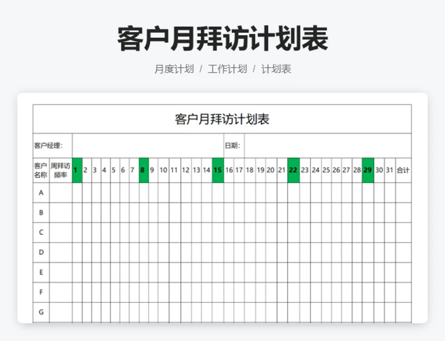Open the 计划表 category link
Screen dimensions: 445x341
pyautogui.click(x=276, y=69)
